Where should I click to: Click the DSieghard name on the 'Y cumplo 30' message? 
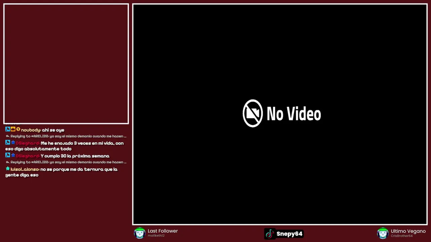click(x=28, y=156)
